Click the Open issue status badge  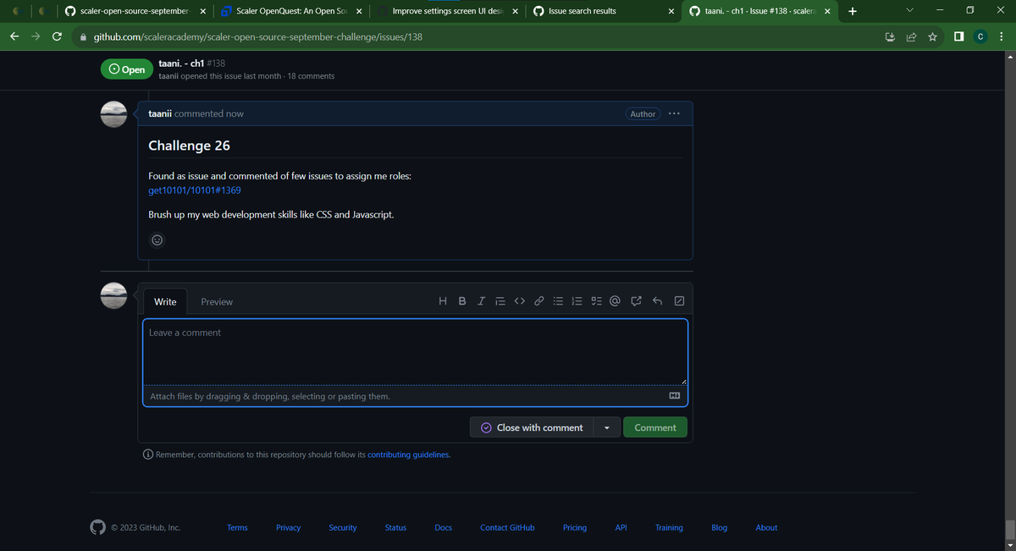(x=126, y=69)
